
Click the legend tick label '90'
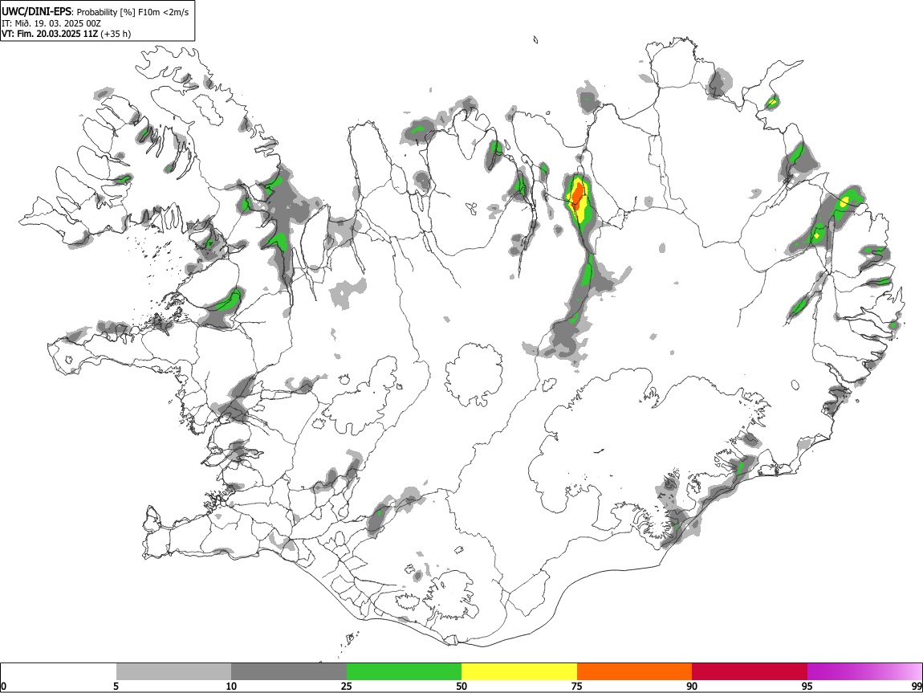click(x=692, y=686)
